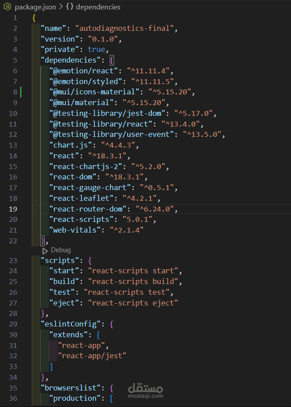
Task: Click "react-scripts build" value
Action: point(133,282)
